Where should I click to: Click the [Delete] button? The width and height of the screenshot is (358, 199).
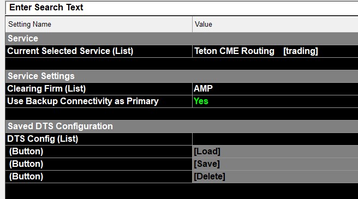275,177
